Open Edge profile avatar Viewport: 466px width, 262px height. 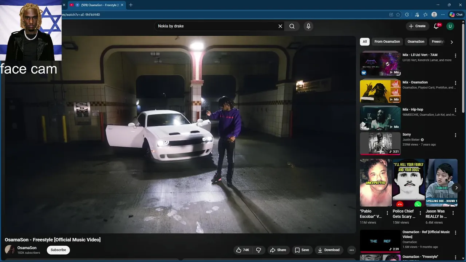[x=434, y=15]
